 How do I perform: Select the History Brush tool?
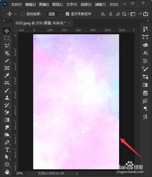point(7,105)
